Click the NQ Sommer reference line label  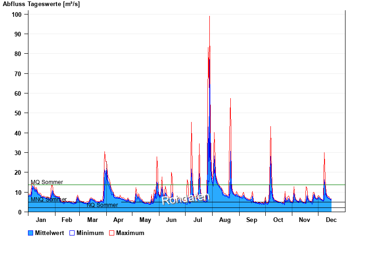tap(102, 205)
